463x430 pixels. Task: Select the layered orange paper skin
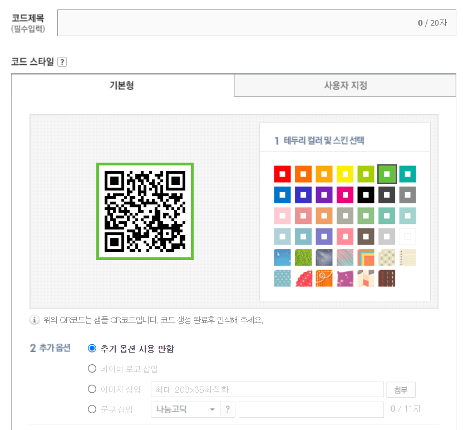(366, 257)
